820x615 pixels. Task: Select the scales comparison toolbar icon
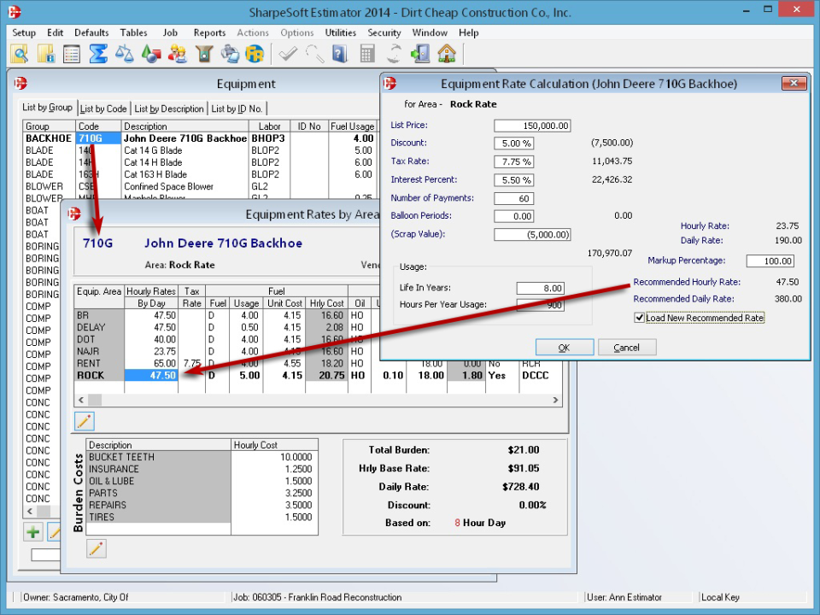[x=124, y=53]
